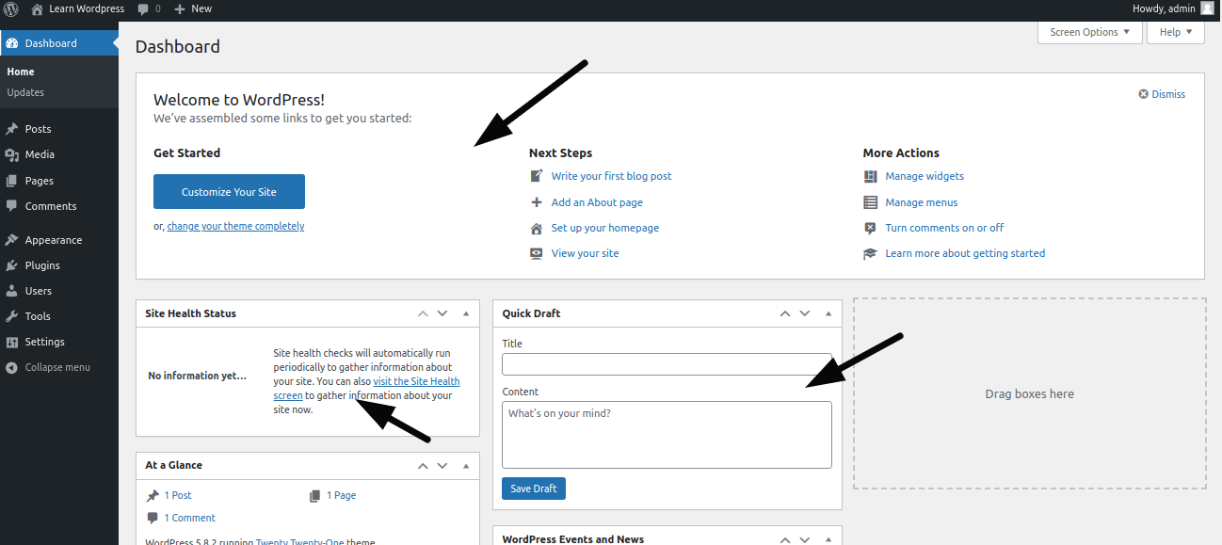This screenshot has width=1222, height=545.
Task: Click the Collapse menu icon
Action: click(x=11, y=367)
